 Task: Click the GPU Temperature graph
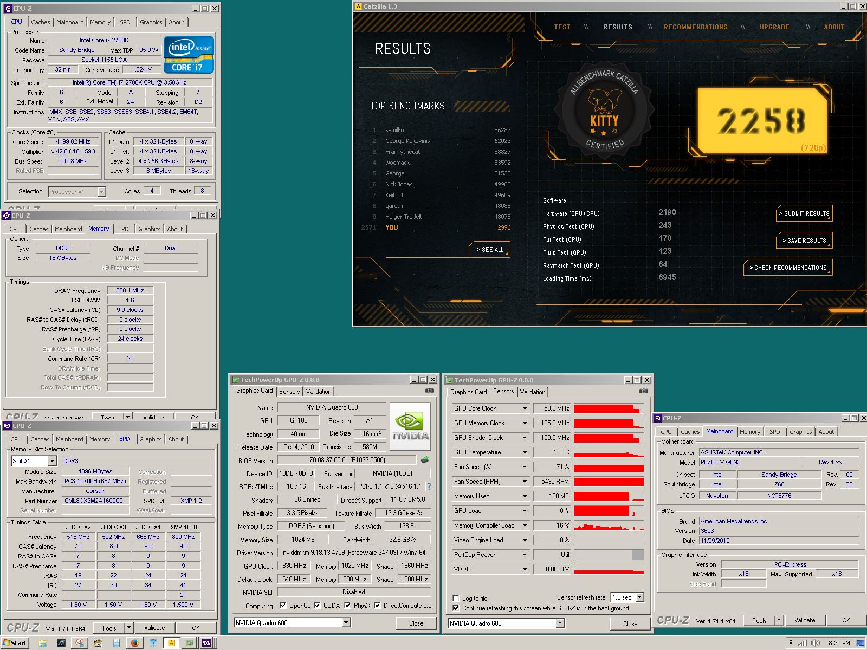(x=609, y=452)
